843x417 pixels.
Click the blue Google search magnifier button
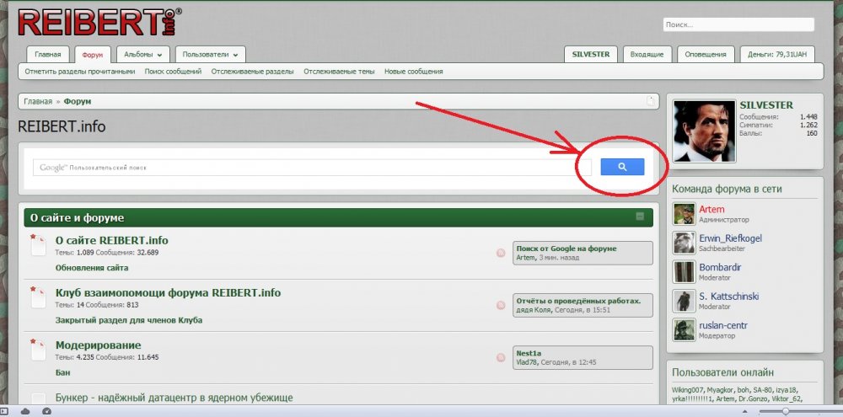pyautogui.click(x=622, y=167)
